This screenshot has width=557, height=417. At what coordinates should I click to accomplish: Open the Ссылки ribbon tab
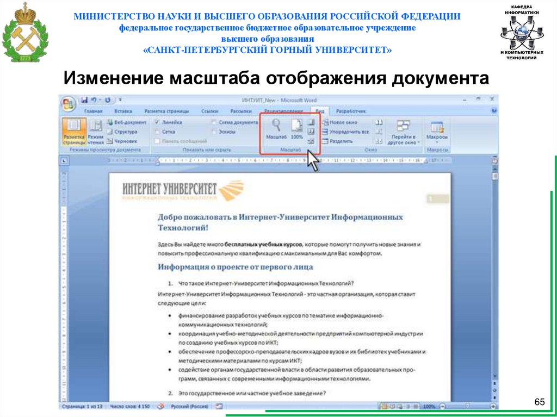click(209, 111)
